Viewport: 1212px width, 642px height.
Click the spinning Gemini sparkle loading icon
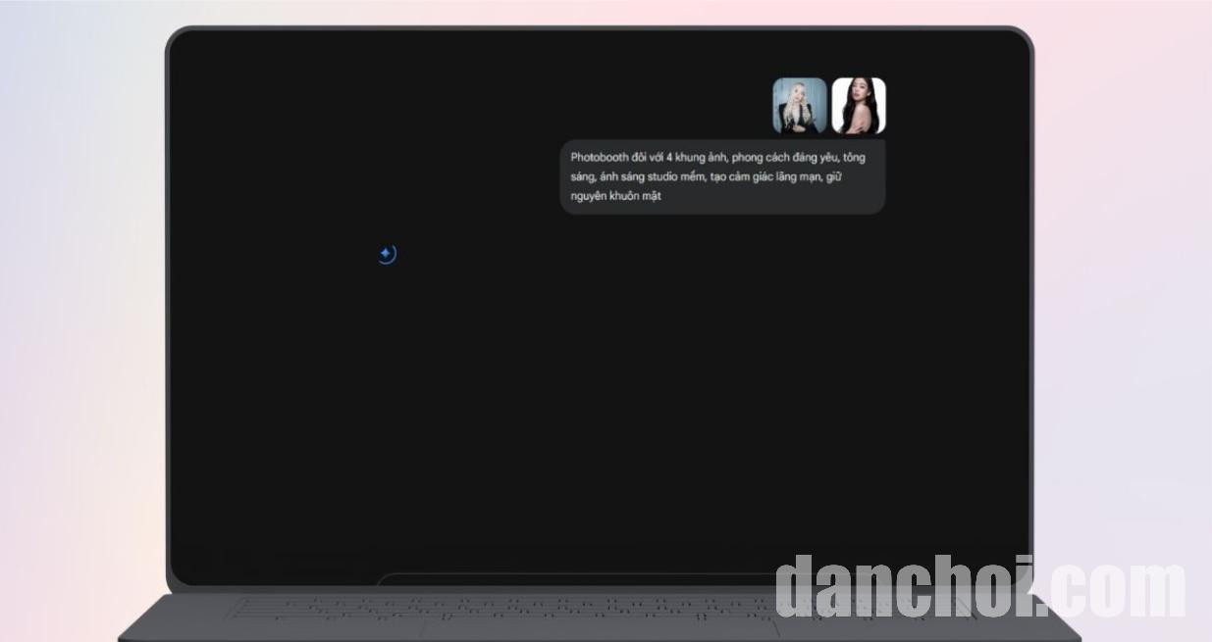tap(387, 255)
